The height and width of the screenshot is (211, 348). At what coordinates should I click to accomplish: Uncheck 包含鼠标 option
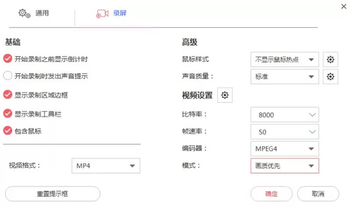(8, 131)
